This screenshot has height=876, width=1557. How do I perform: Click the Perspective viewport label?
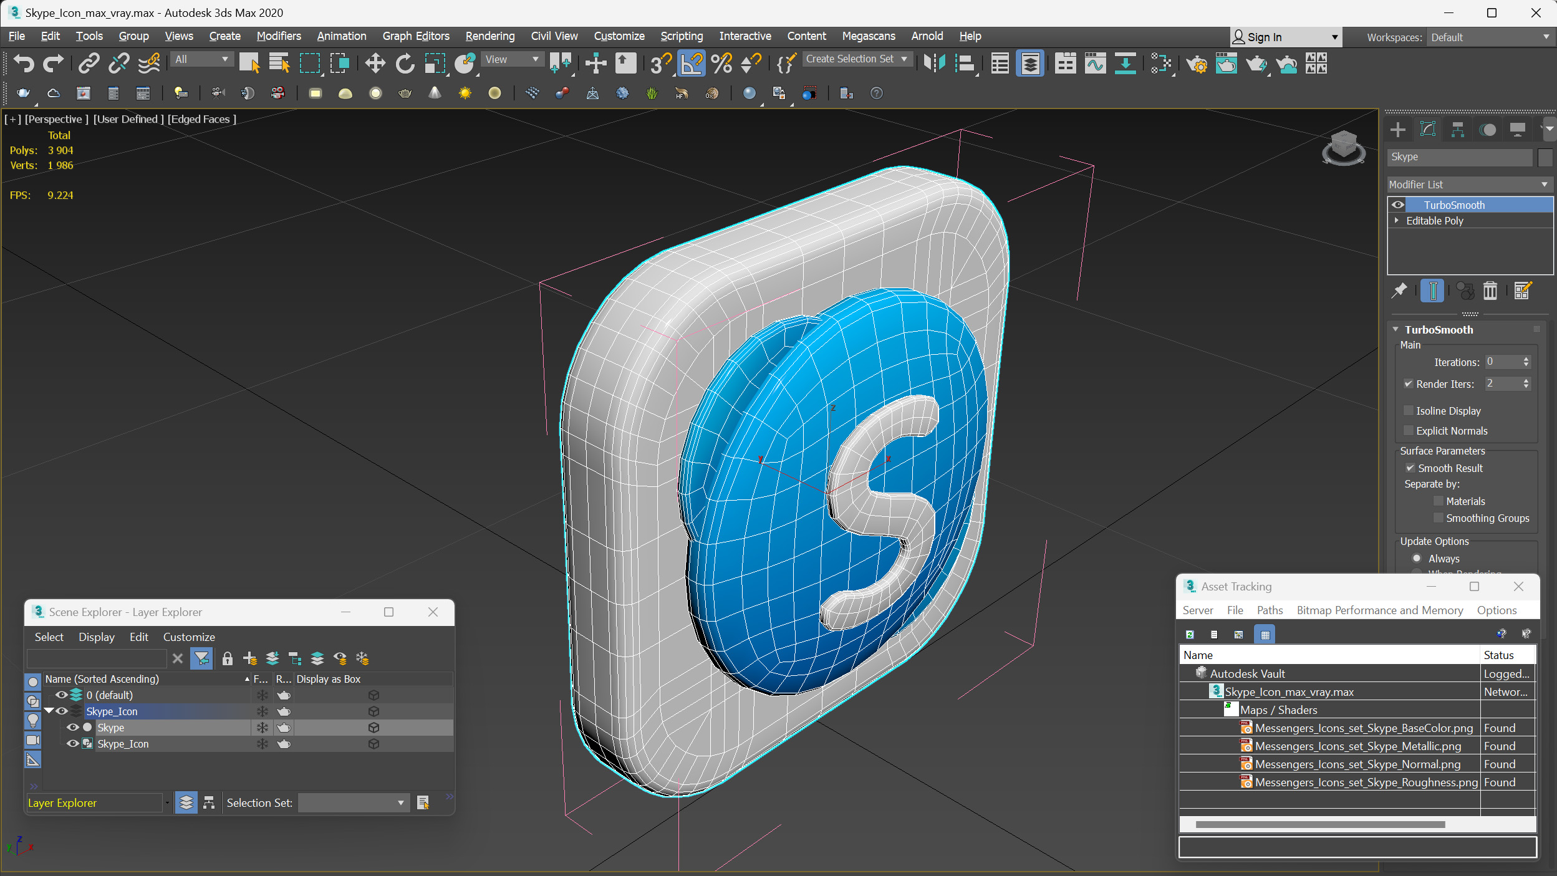tap(56, 119)
